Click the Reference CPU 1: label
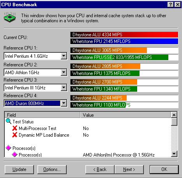This screenshot has height=178, width=182. [x=20, y=48]
